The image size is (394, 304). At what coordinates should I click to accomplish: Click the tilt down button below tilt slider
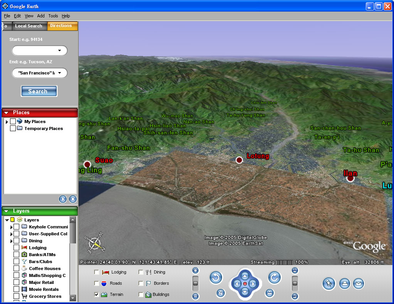pos(295,296)
